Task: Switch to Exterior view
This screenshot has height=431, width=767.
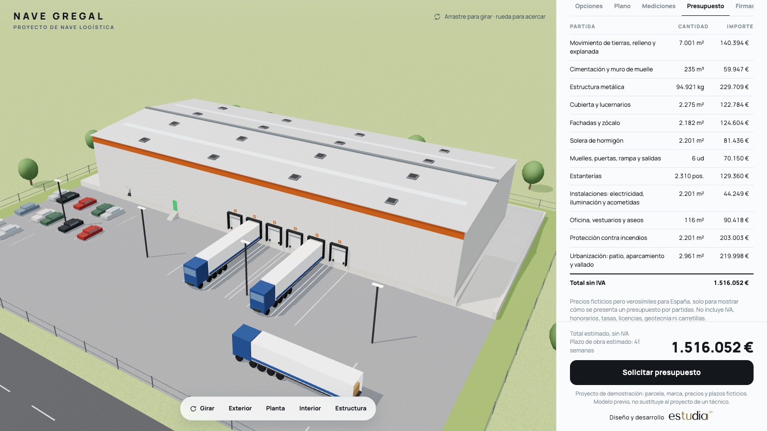Action: click(240, 408)
